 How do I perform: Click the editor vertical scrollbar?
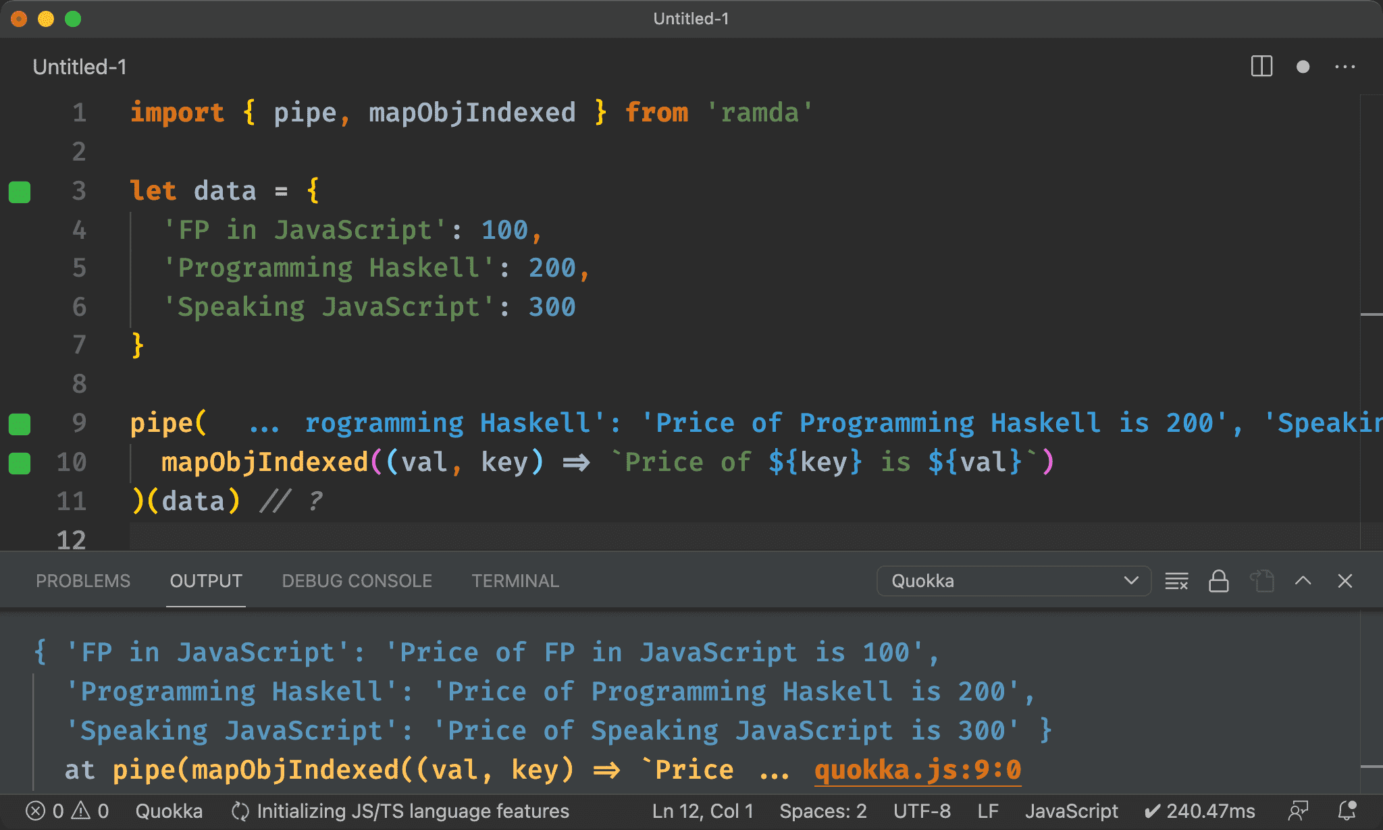[x=1371, y=323]
